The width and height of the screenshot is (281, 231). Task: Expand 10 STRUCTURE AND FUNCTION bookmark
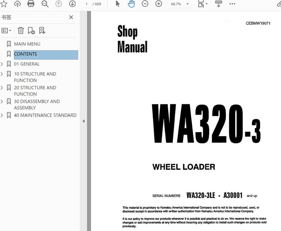tap(2, 74)
